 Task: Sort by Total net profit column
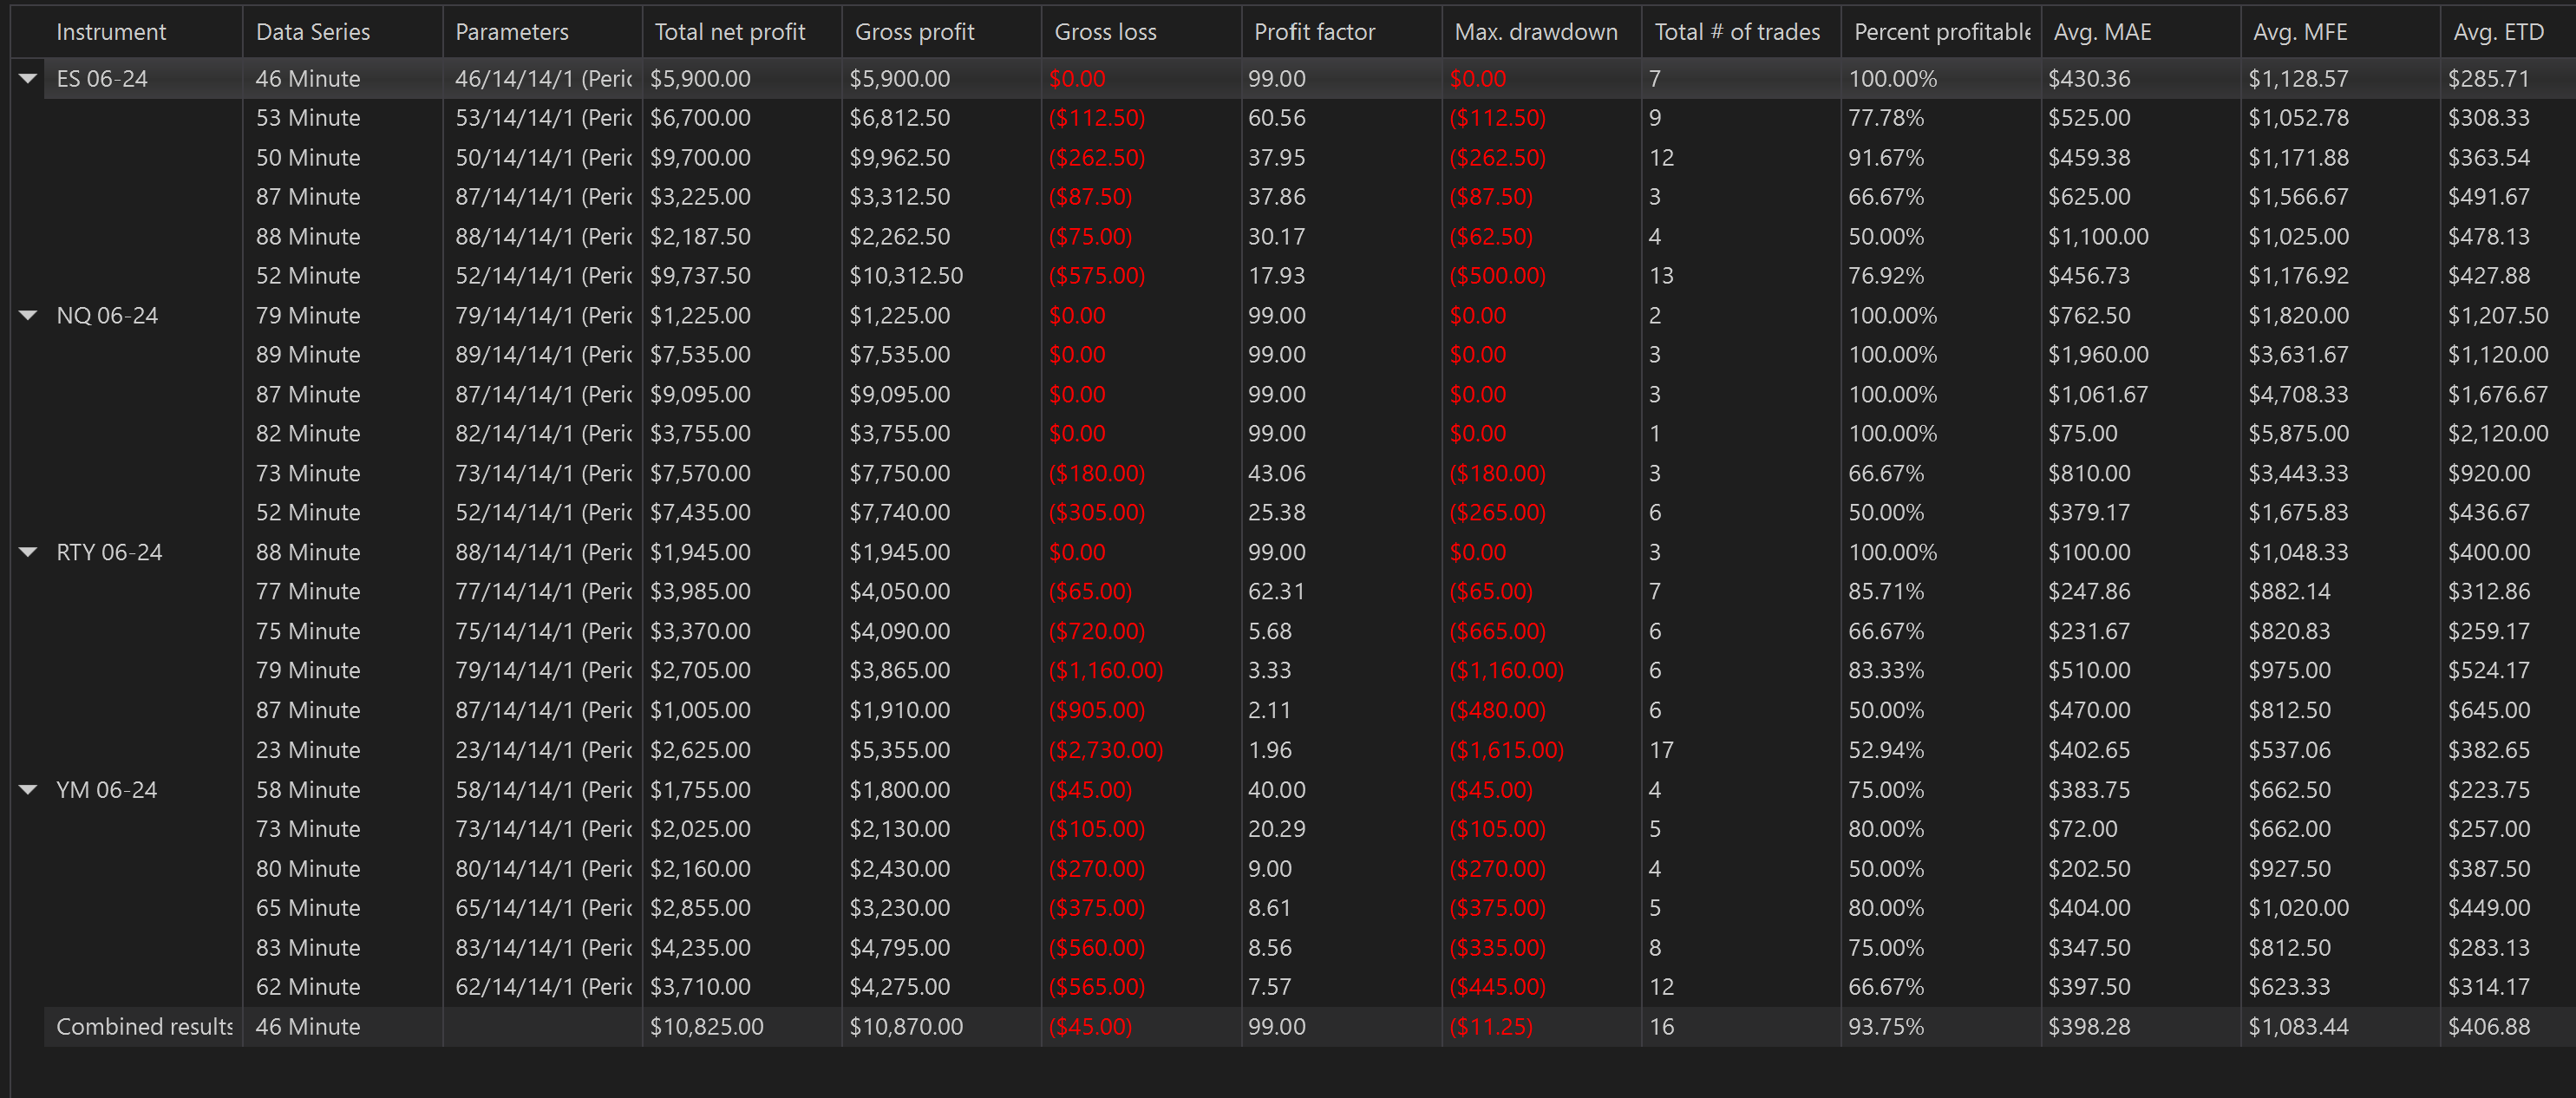(729, 32)
